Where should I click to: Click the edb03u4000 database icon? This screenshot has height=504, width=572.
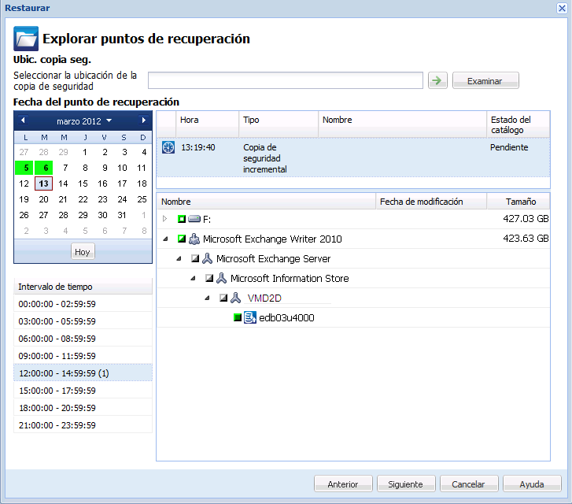tap(250, 317)
